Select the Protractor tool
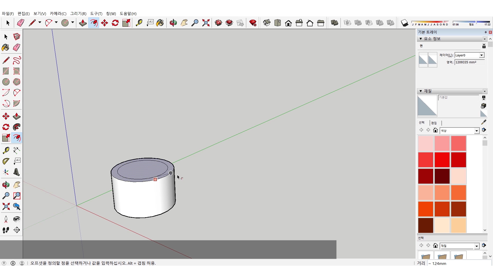The image size is (493, 277). coord(6,161)
